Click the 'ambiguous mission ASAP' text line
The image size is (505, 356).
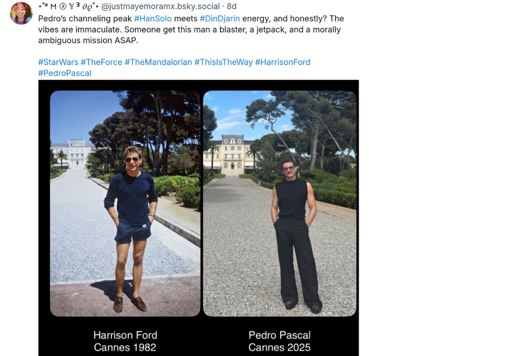point(88,41)
